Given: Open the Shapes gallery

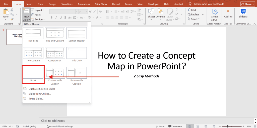Looking at the screenshot, I should 151,15.
